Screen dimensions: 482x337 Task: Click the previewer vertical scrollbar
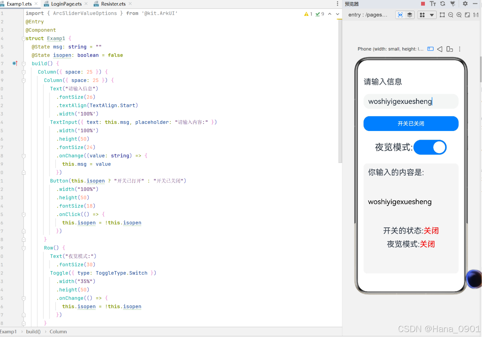tap(480, 69)
